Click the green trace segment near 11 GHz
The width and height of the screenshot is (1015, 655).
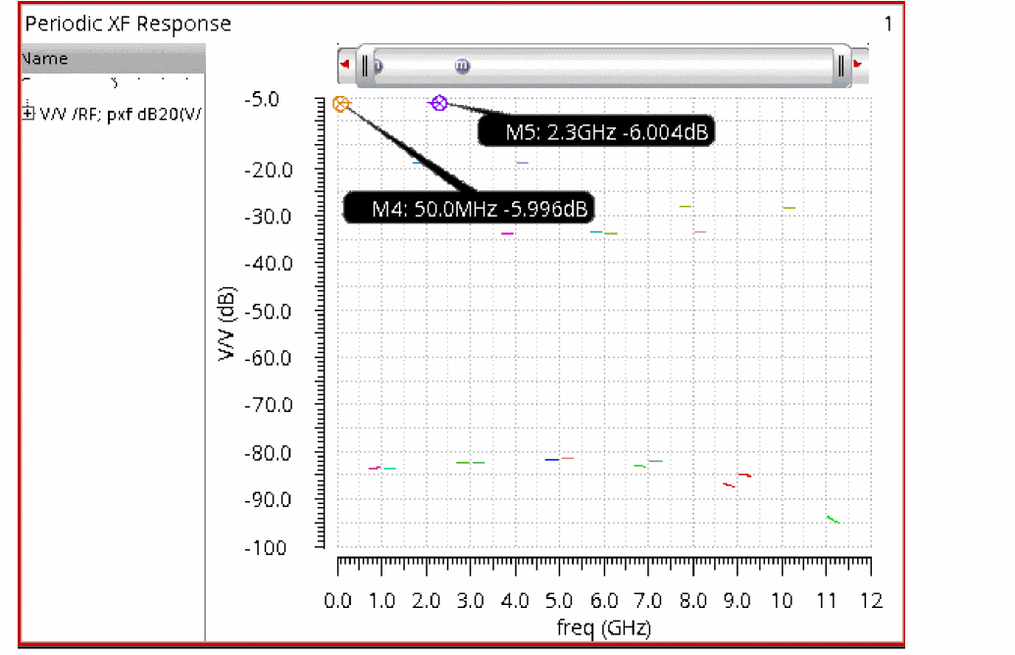tap(834, 519)
